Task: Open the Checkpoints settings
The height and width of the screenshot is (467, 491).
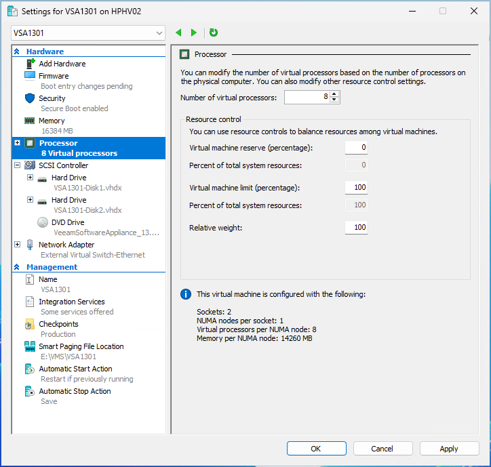Action: click(30, 325)
